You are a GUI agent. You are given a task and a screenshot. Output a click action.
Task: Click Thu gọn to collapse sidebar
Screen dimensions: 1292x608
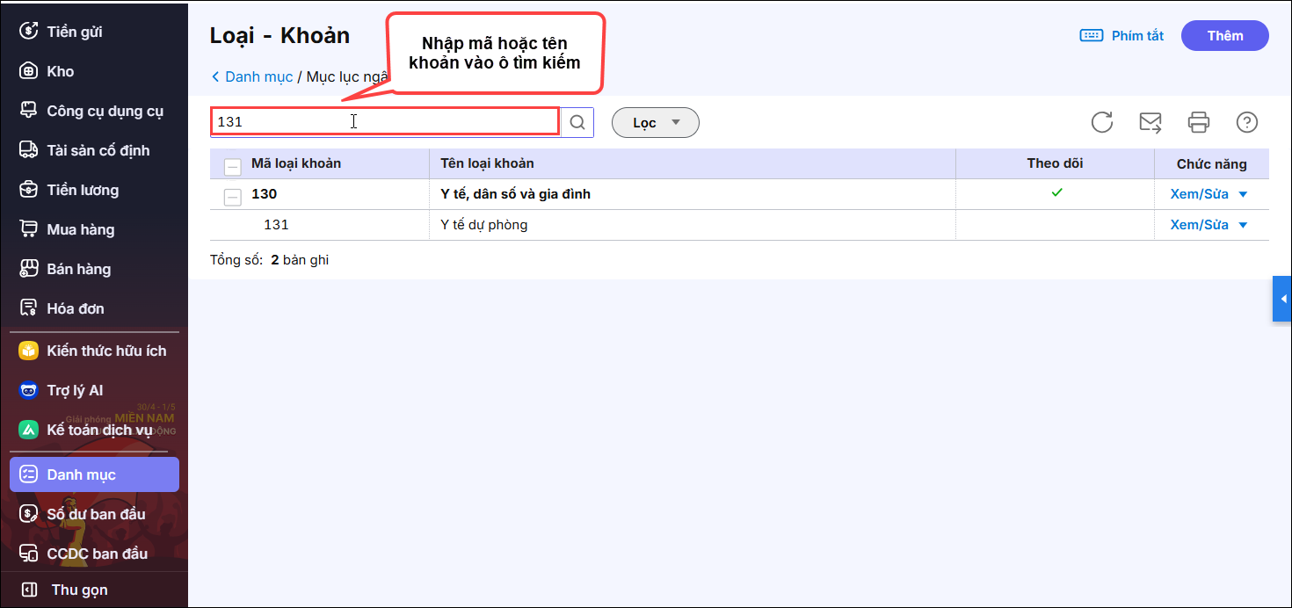(x=79, y=590)
